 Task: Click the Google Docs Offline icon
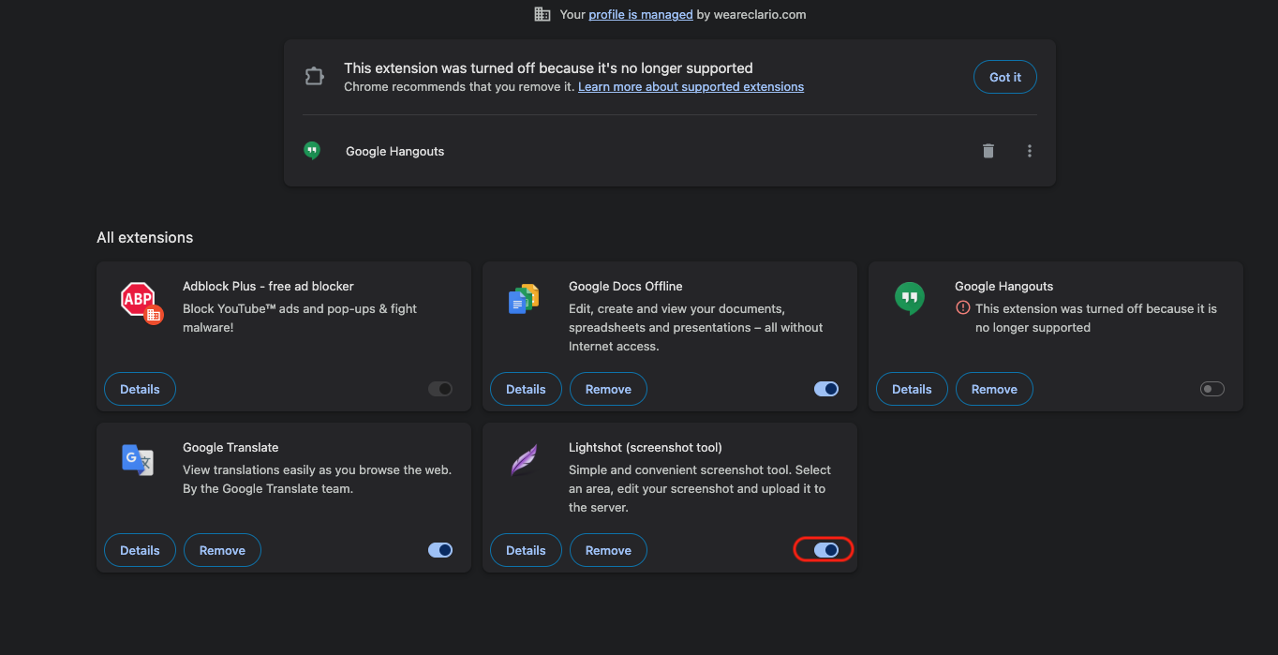pos(524,299)
